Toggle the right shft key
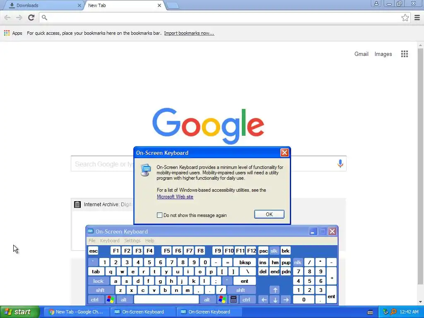 pyautogui.click(x=241, y=290)
